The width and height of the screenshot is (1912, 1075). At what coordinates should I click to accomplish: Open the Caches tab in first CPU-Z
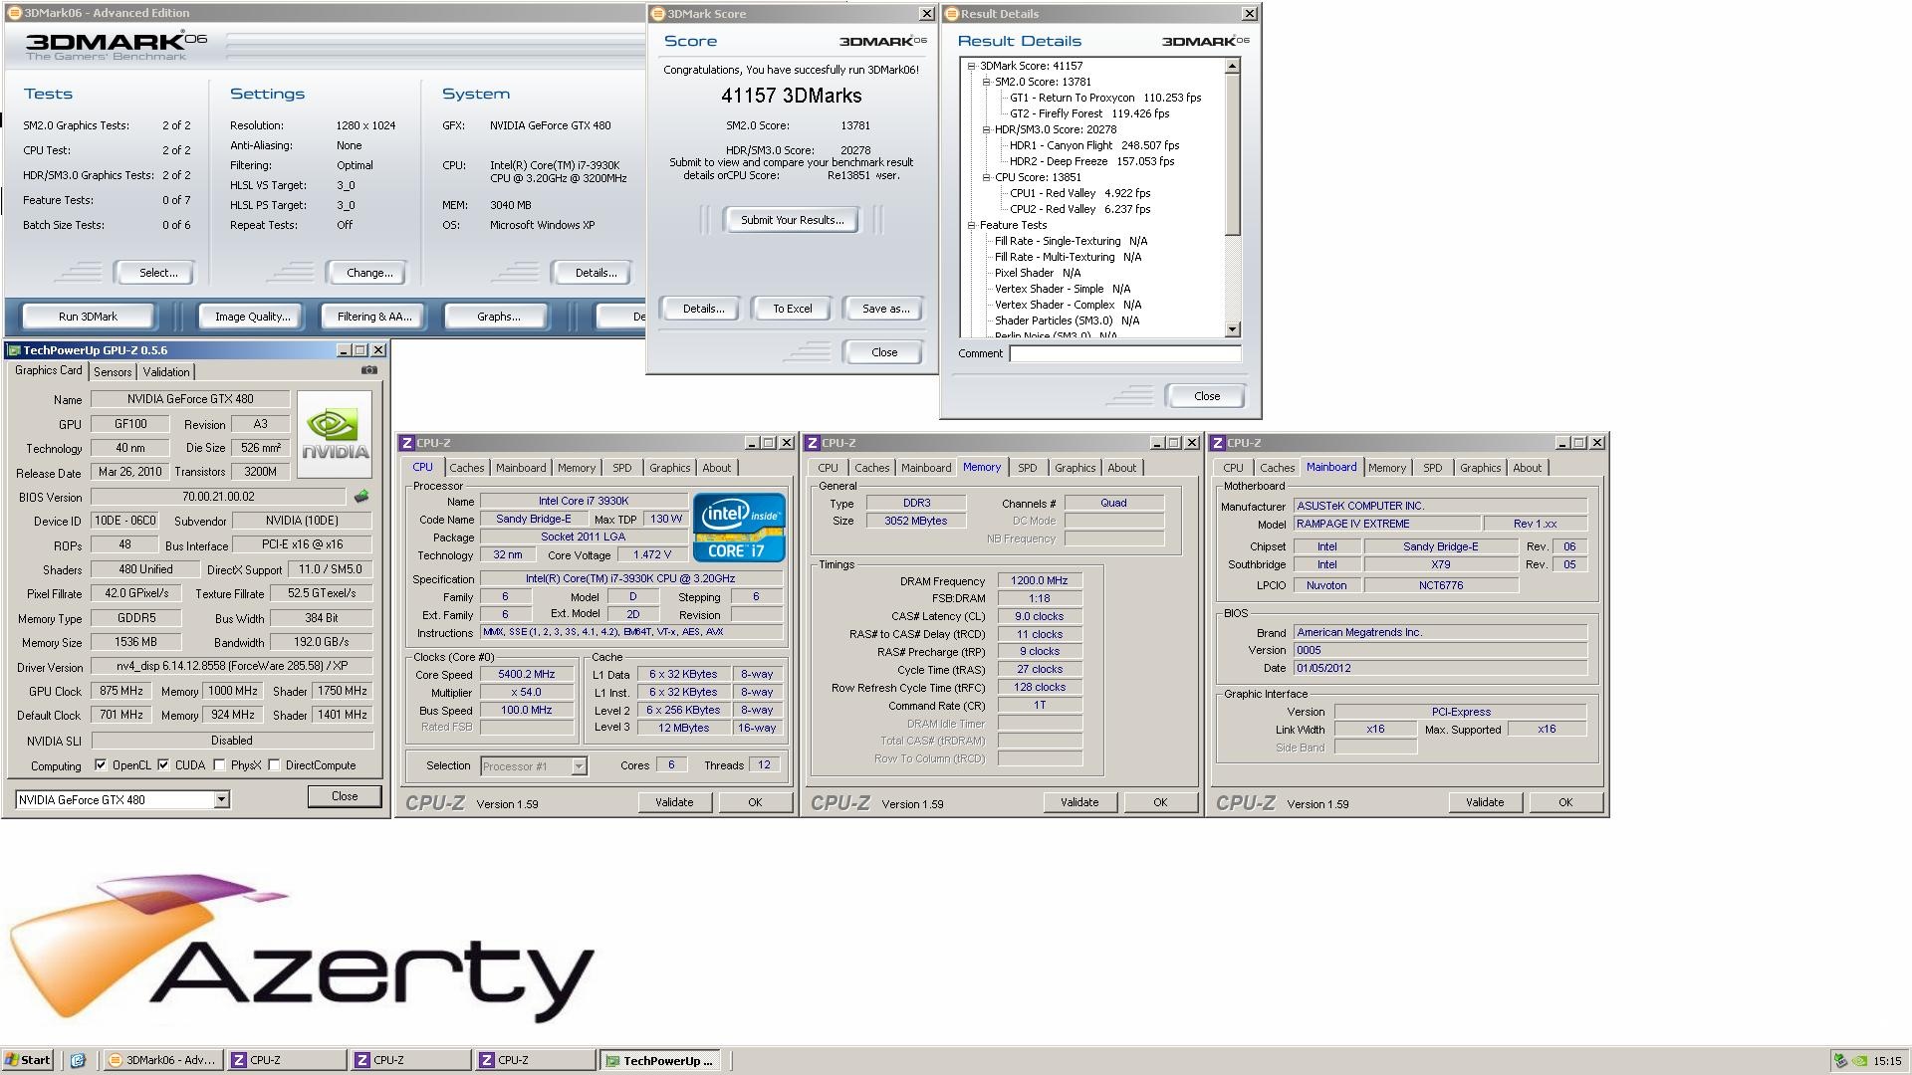pos(466,468)
